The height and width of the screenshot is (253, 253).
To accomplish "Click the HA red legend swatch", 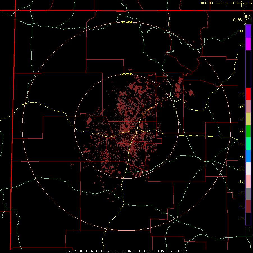I will pyautogui.click(x=248, y=94).
